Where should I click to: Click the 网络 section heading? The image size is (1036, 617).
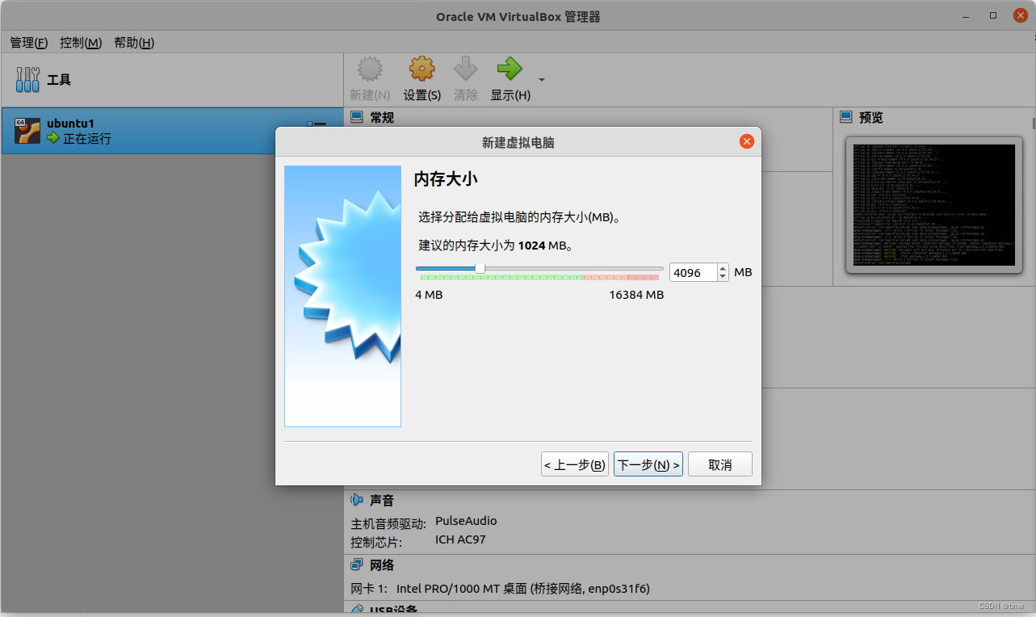point(382,565)
